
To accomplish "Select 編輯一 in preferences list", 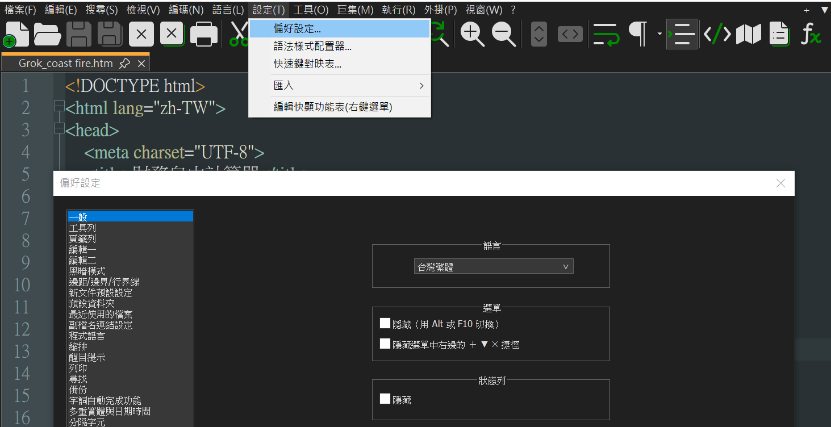I will (130, 249).
